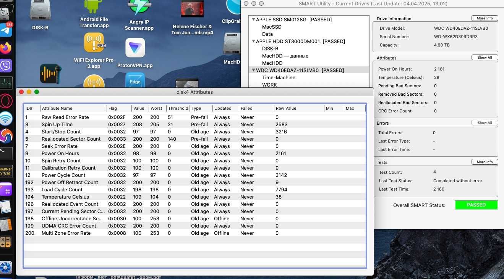Select the Start/Stop Count row
Image resolution: width=504 pixels, height=279 pixels.
195,131
